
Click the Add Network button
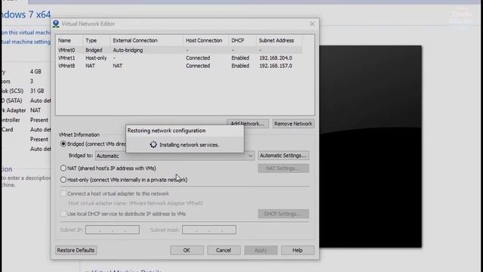pyautogui.click(x=248, y=124)
